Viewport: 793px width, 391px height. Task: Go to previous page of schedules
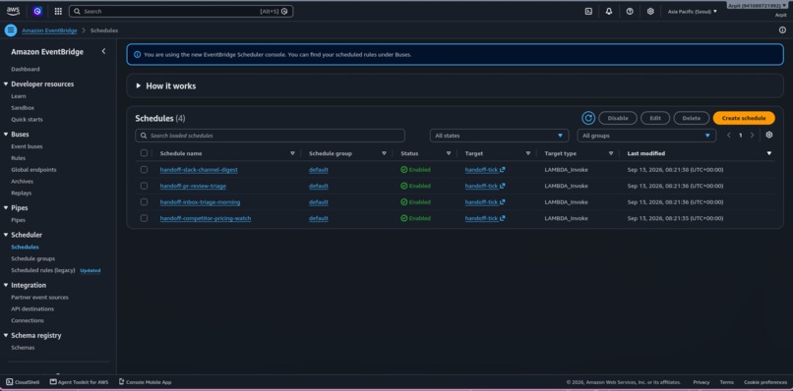pos(729,136)
